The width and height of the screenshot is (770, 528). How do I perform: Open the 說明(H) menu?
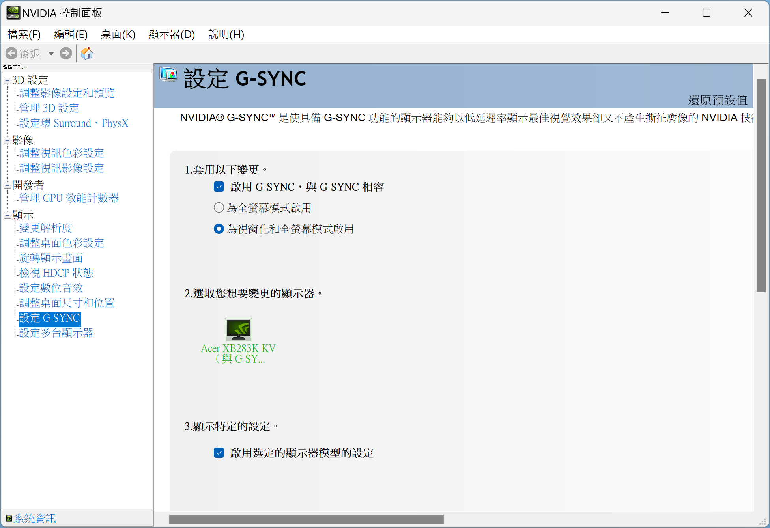pyautogui.click(x=226, y=34)
